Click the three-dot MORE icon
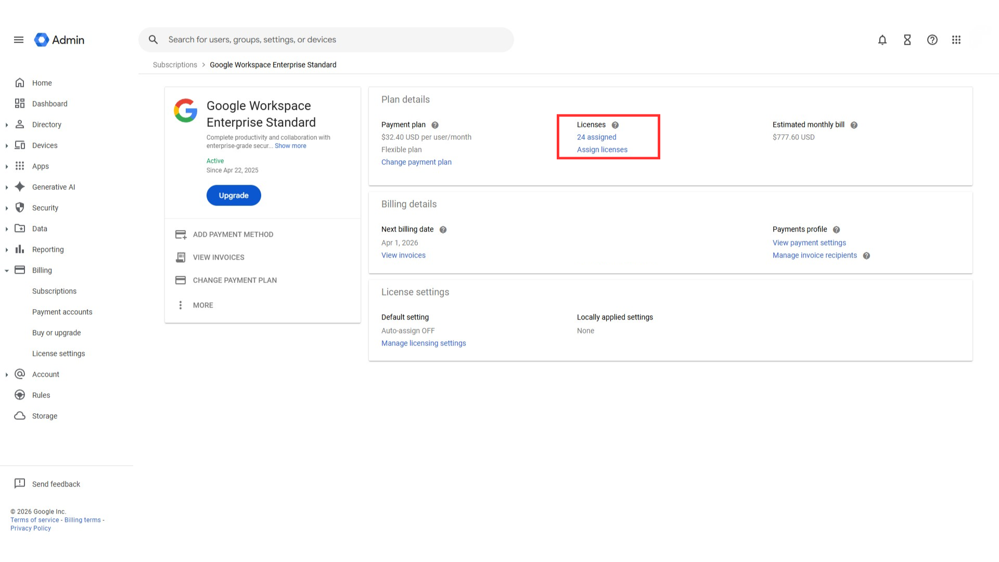The image size is (999, 562). pyautogui.click(x=181, y=305)
